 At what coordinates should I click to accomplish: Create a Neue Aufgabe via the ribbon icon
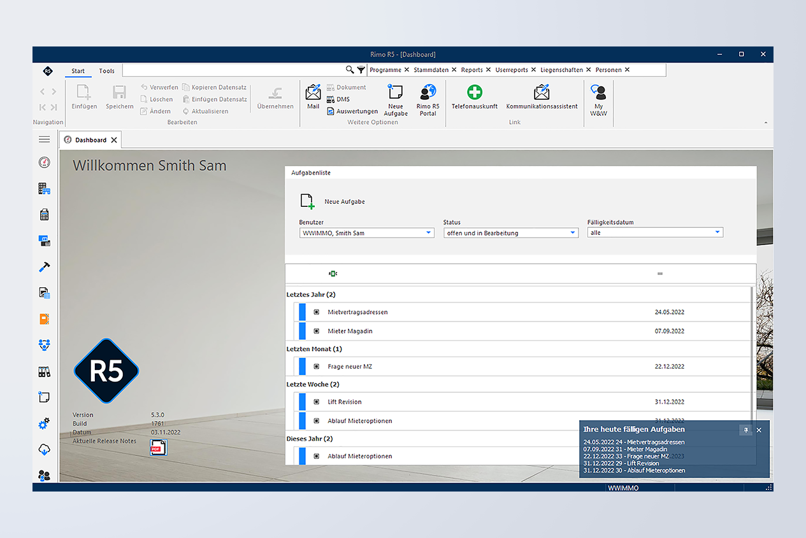pyautogui.click(x=396, y=97)
